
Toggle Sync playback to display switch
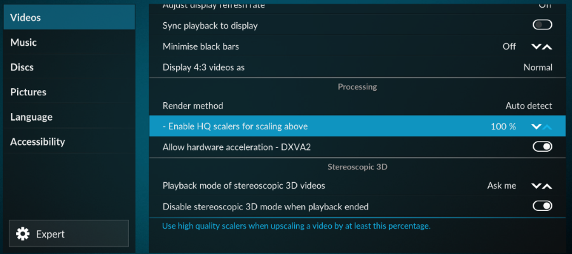tap(543, 25)
